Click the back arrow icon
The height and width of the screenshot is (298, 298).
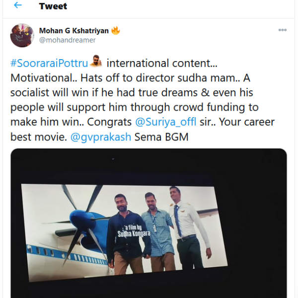point(18,6)
